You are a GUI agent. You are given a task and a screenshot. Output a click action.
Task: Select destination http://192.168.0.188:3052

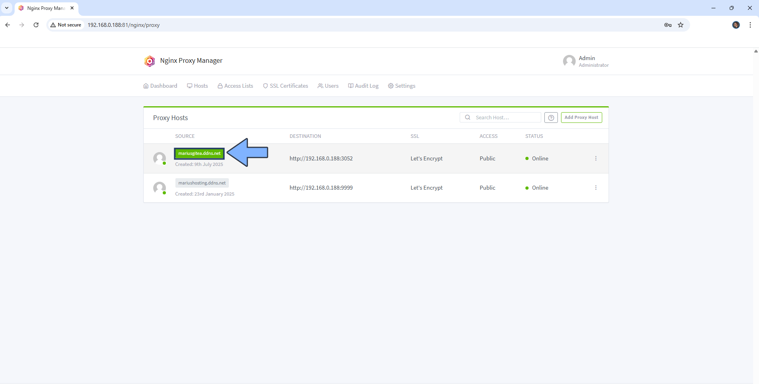[321, 158]
